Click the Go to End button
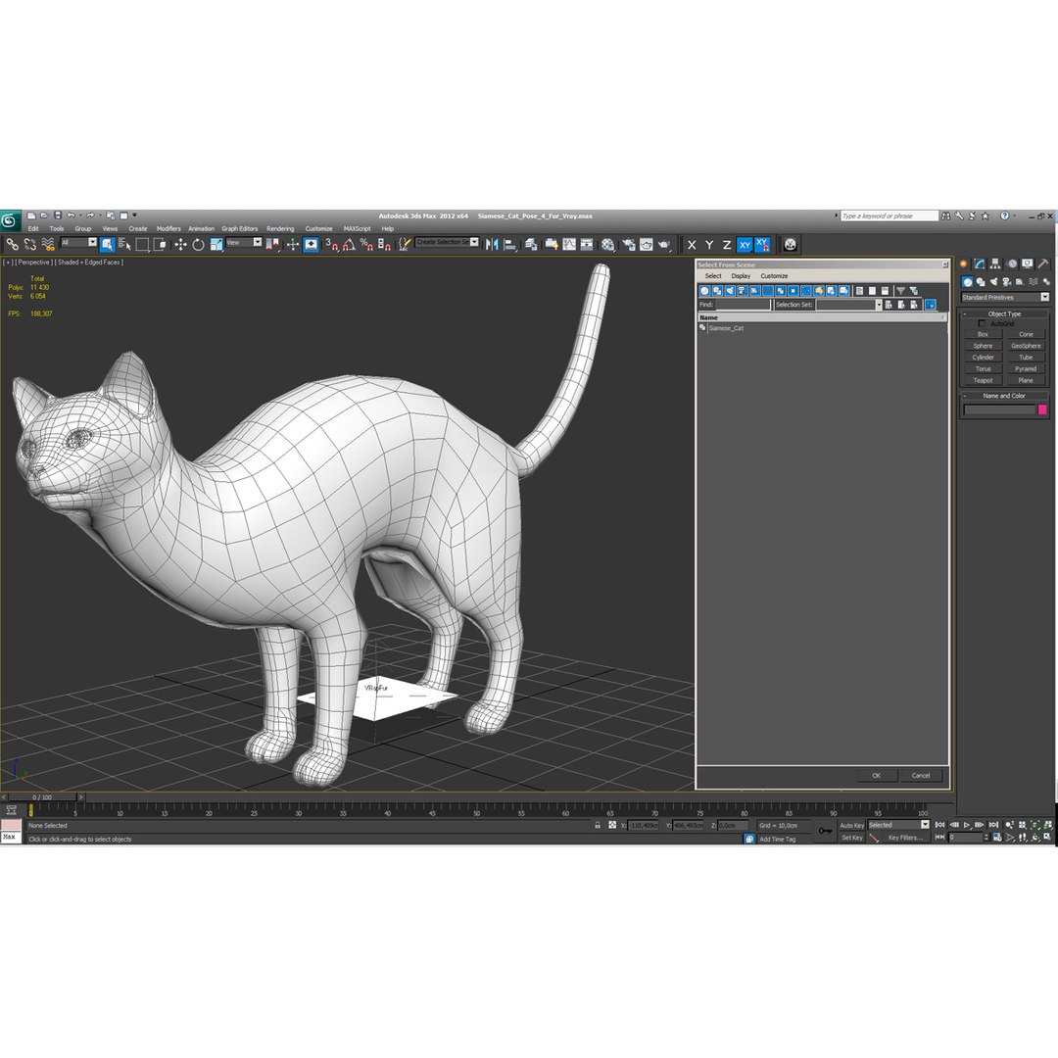The height and width of the screenshot is (1058, 1058). coord(993,825)
